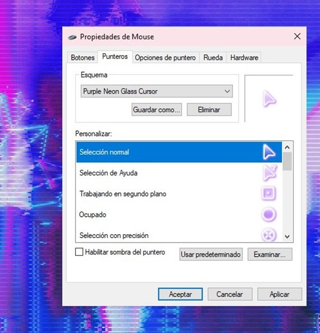This screenshot has width=320, height=333.
Task: Enable Habilitar sombra del puntero checkbox
Action: (x=79, y=252)
